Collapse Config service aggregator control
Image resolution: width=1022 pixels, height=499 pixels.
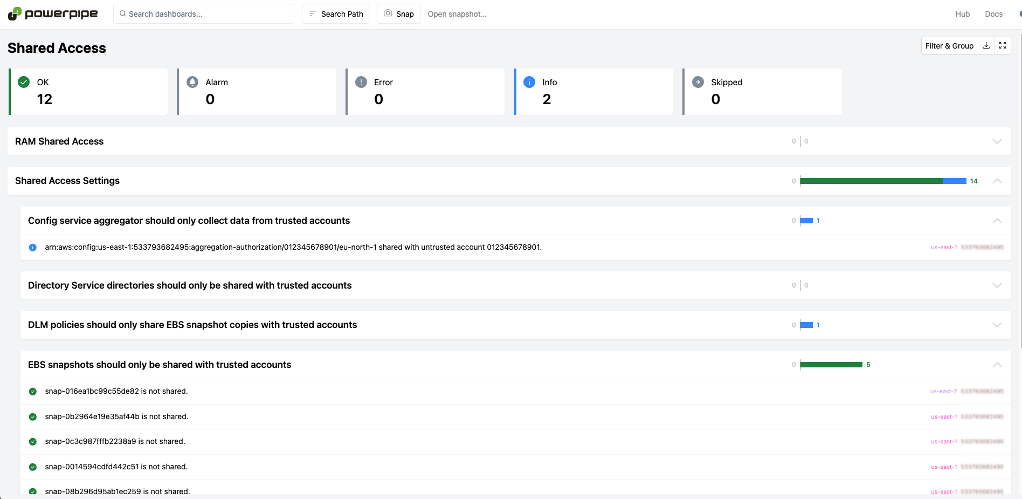tap(997, 221)
